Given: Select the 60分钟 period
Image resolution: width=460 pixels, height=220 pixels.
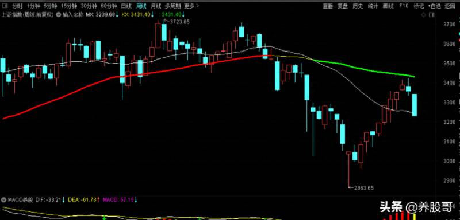Looking at the screenshot, I should tap(109, 6).
